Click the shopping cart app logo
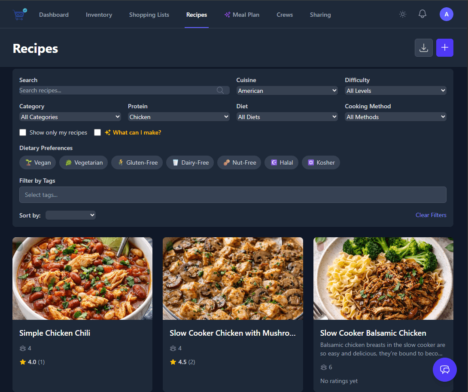Screen dimensions: 468x392 (19, 14)
